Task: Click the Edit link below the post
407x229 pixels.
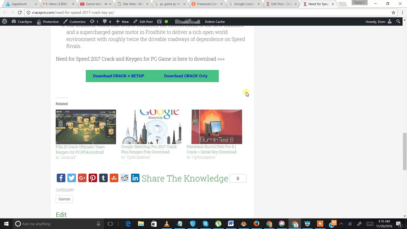Action: coord(61,215)
